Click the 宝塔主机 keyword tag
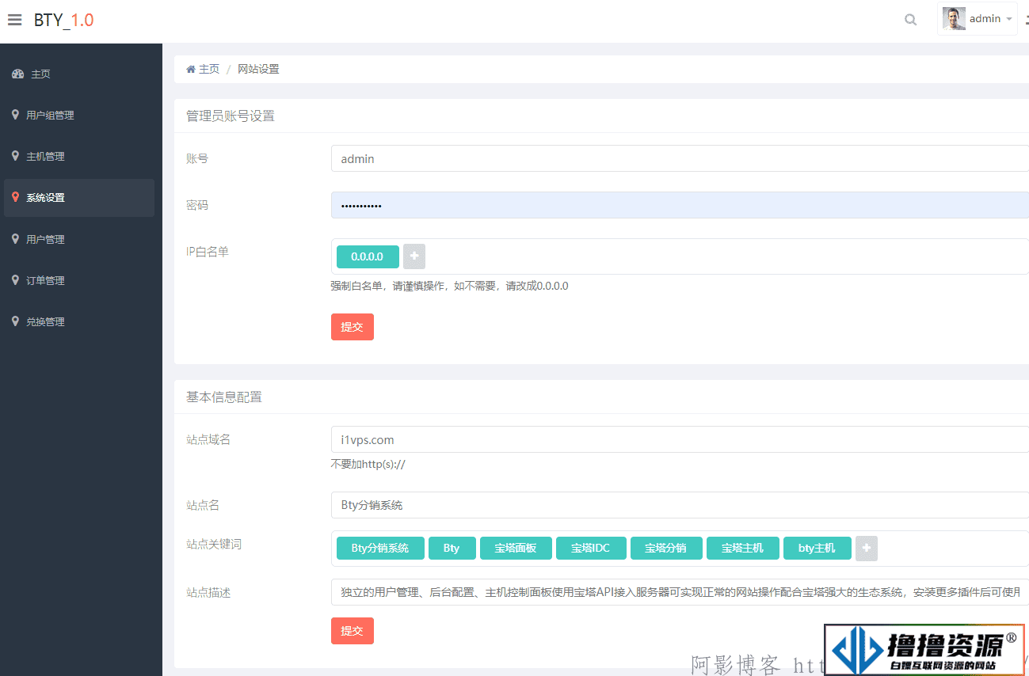 coord(743,548)
